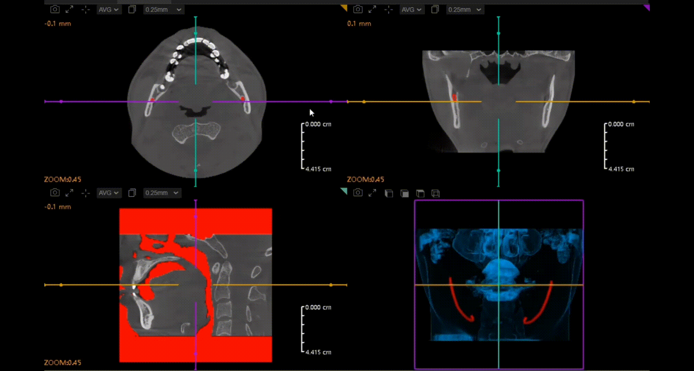
Task: Click the purple axis handle dot on axial left
Action: point(61,102)
